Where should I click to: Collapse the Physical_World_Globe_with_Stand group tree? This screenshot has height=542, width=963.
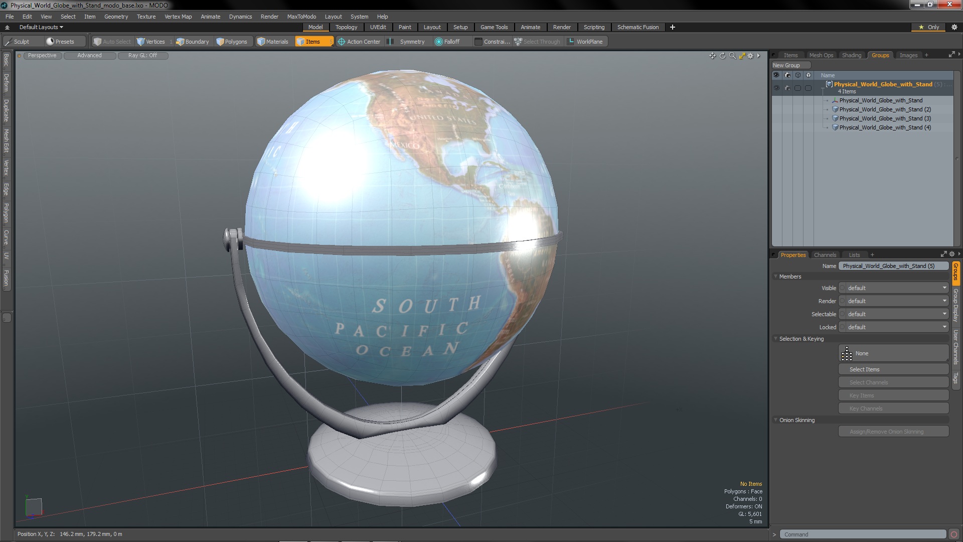823,88
